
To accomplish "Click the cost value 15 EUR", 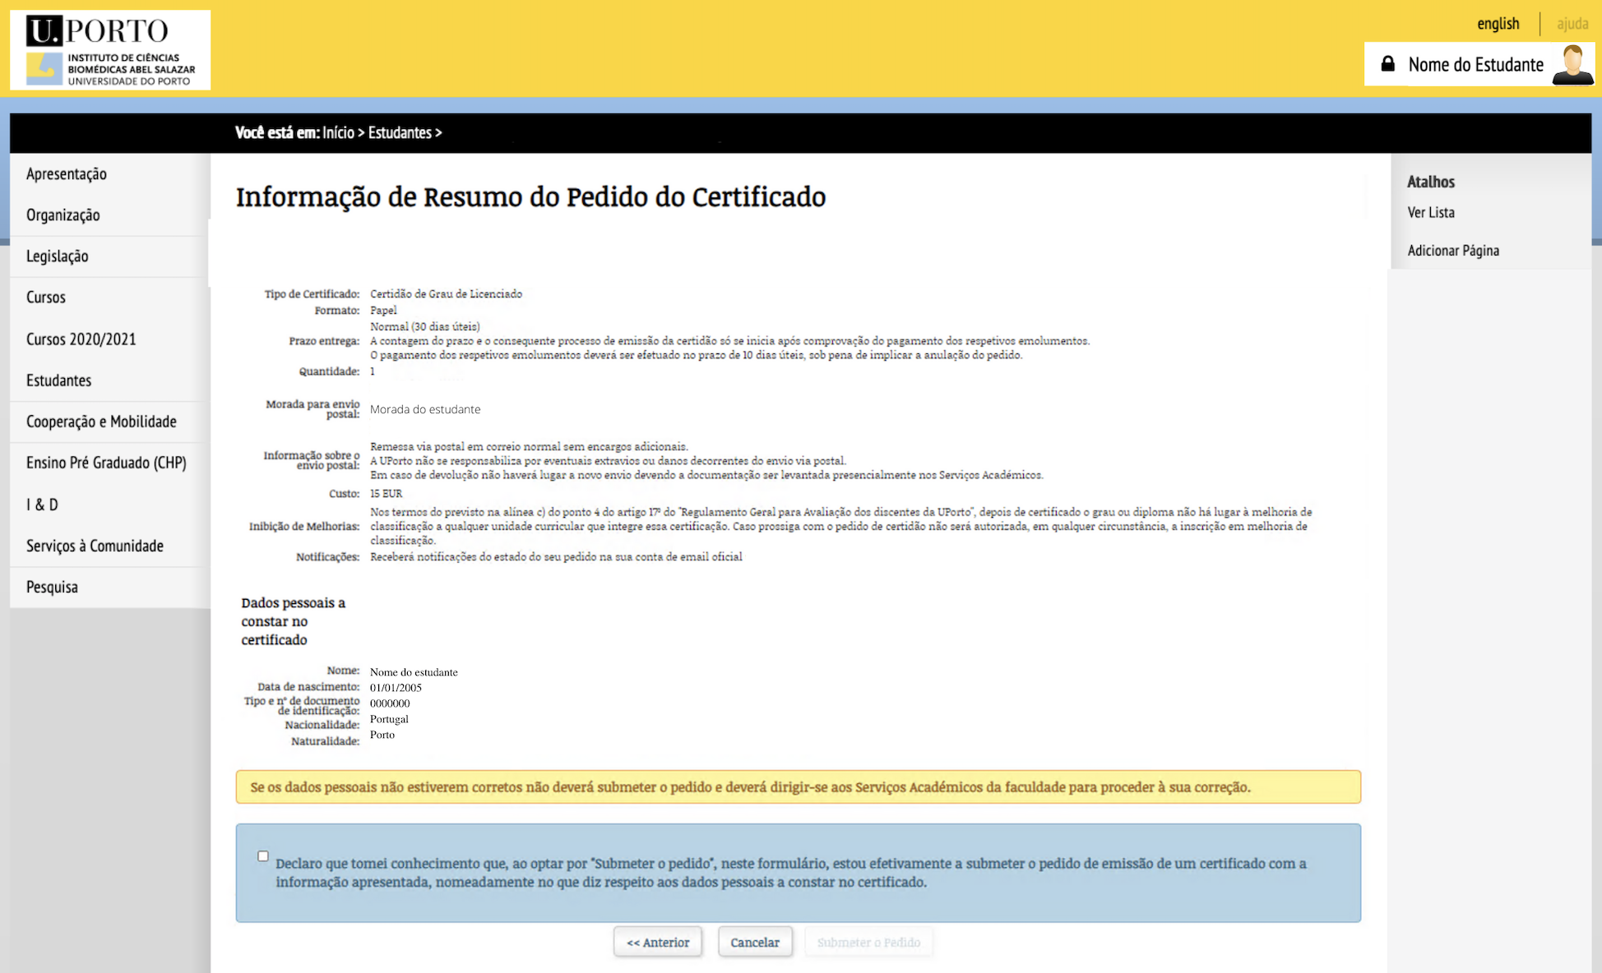I will pos(386,494).
